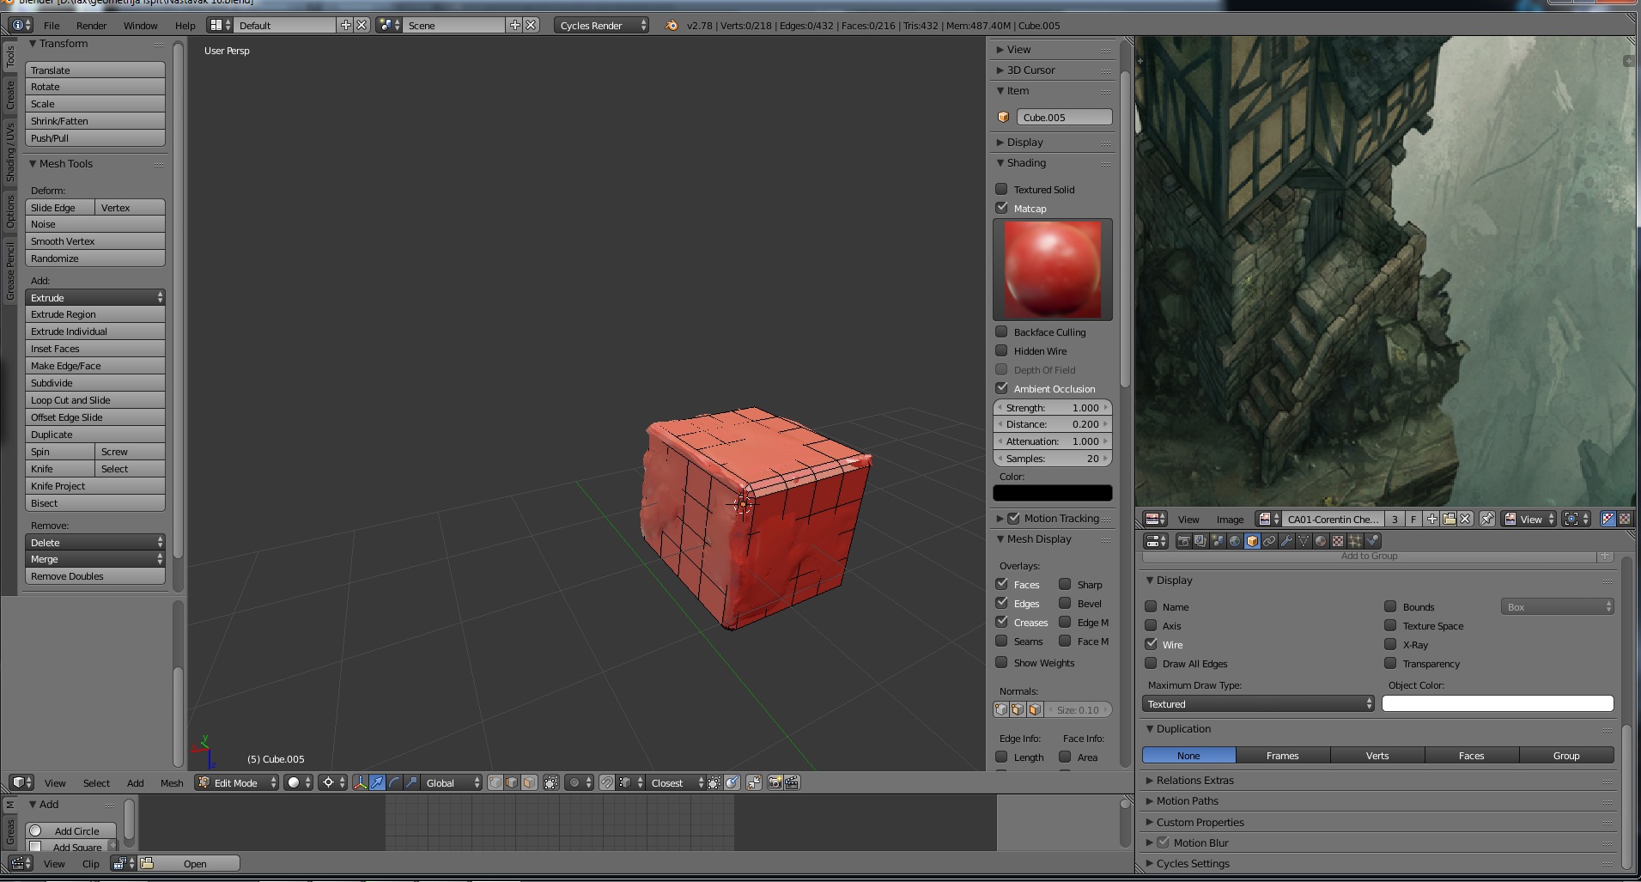The image size is (1641, 882).
Task: Open the Particles properties tab (sparkles icon)
Action: pos(1355,541)
